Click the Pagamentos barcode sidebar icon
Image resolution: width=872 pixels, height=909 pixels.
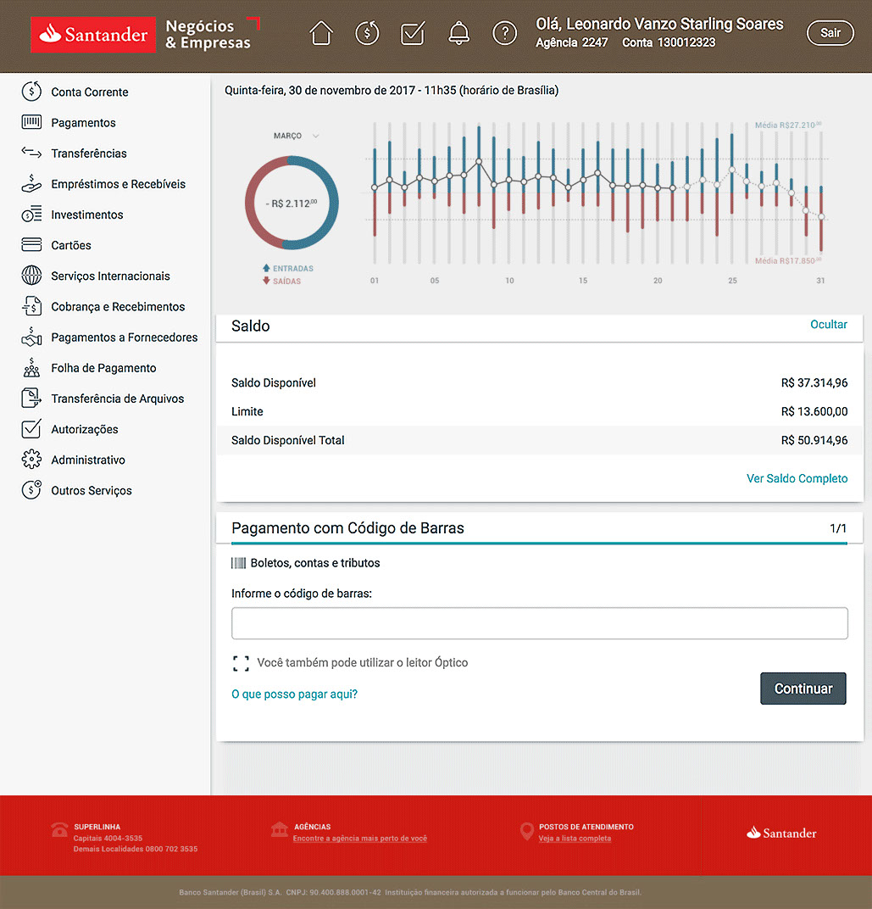coord(31,122)
